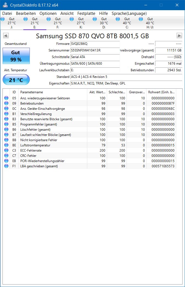185x287 pixels.
Task: Click status orb of CRC-Fehler row
Action: [6, 155]
